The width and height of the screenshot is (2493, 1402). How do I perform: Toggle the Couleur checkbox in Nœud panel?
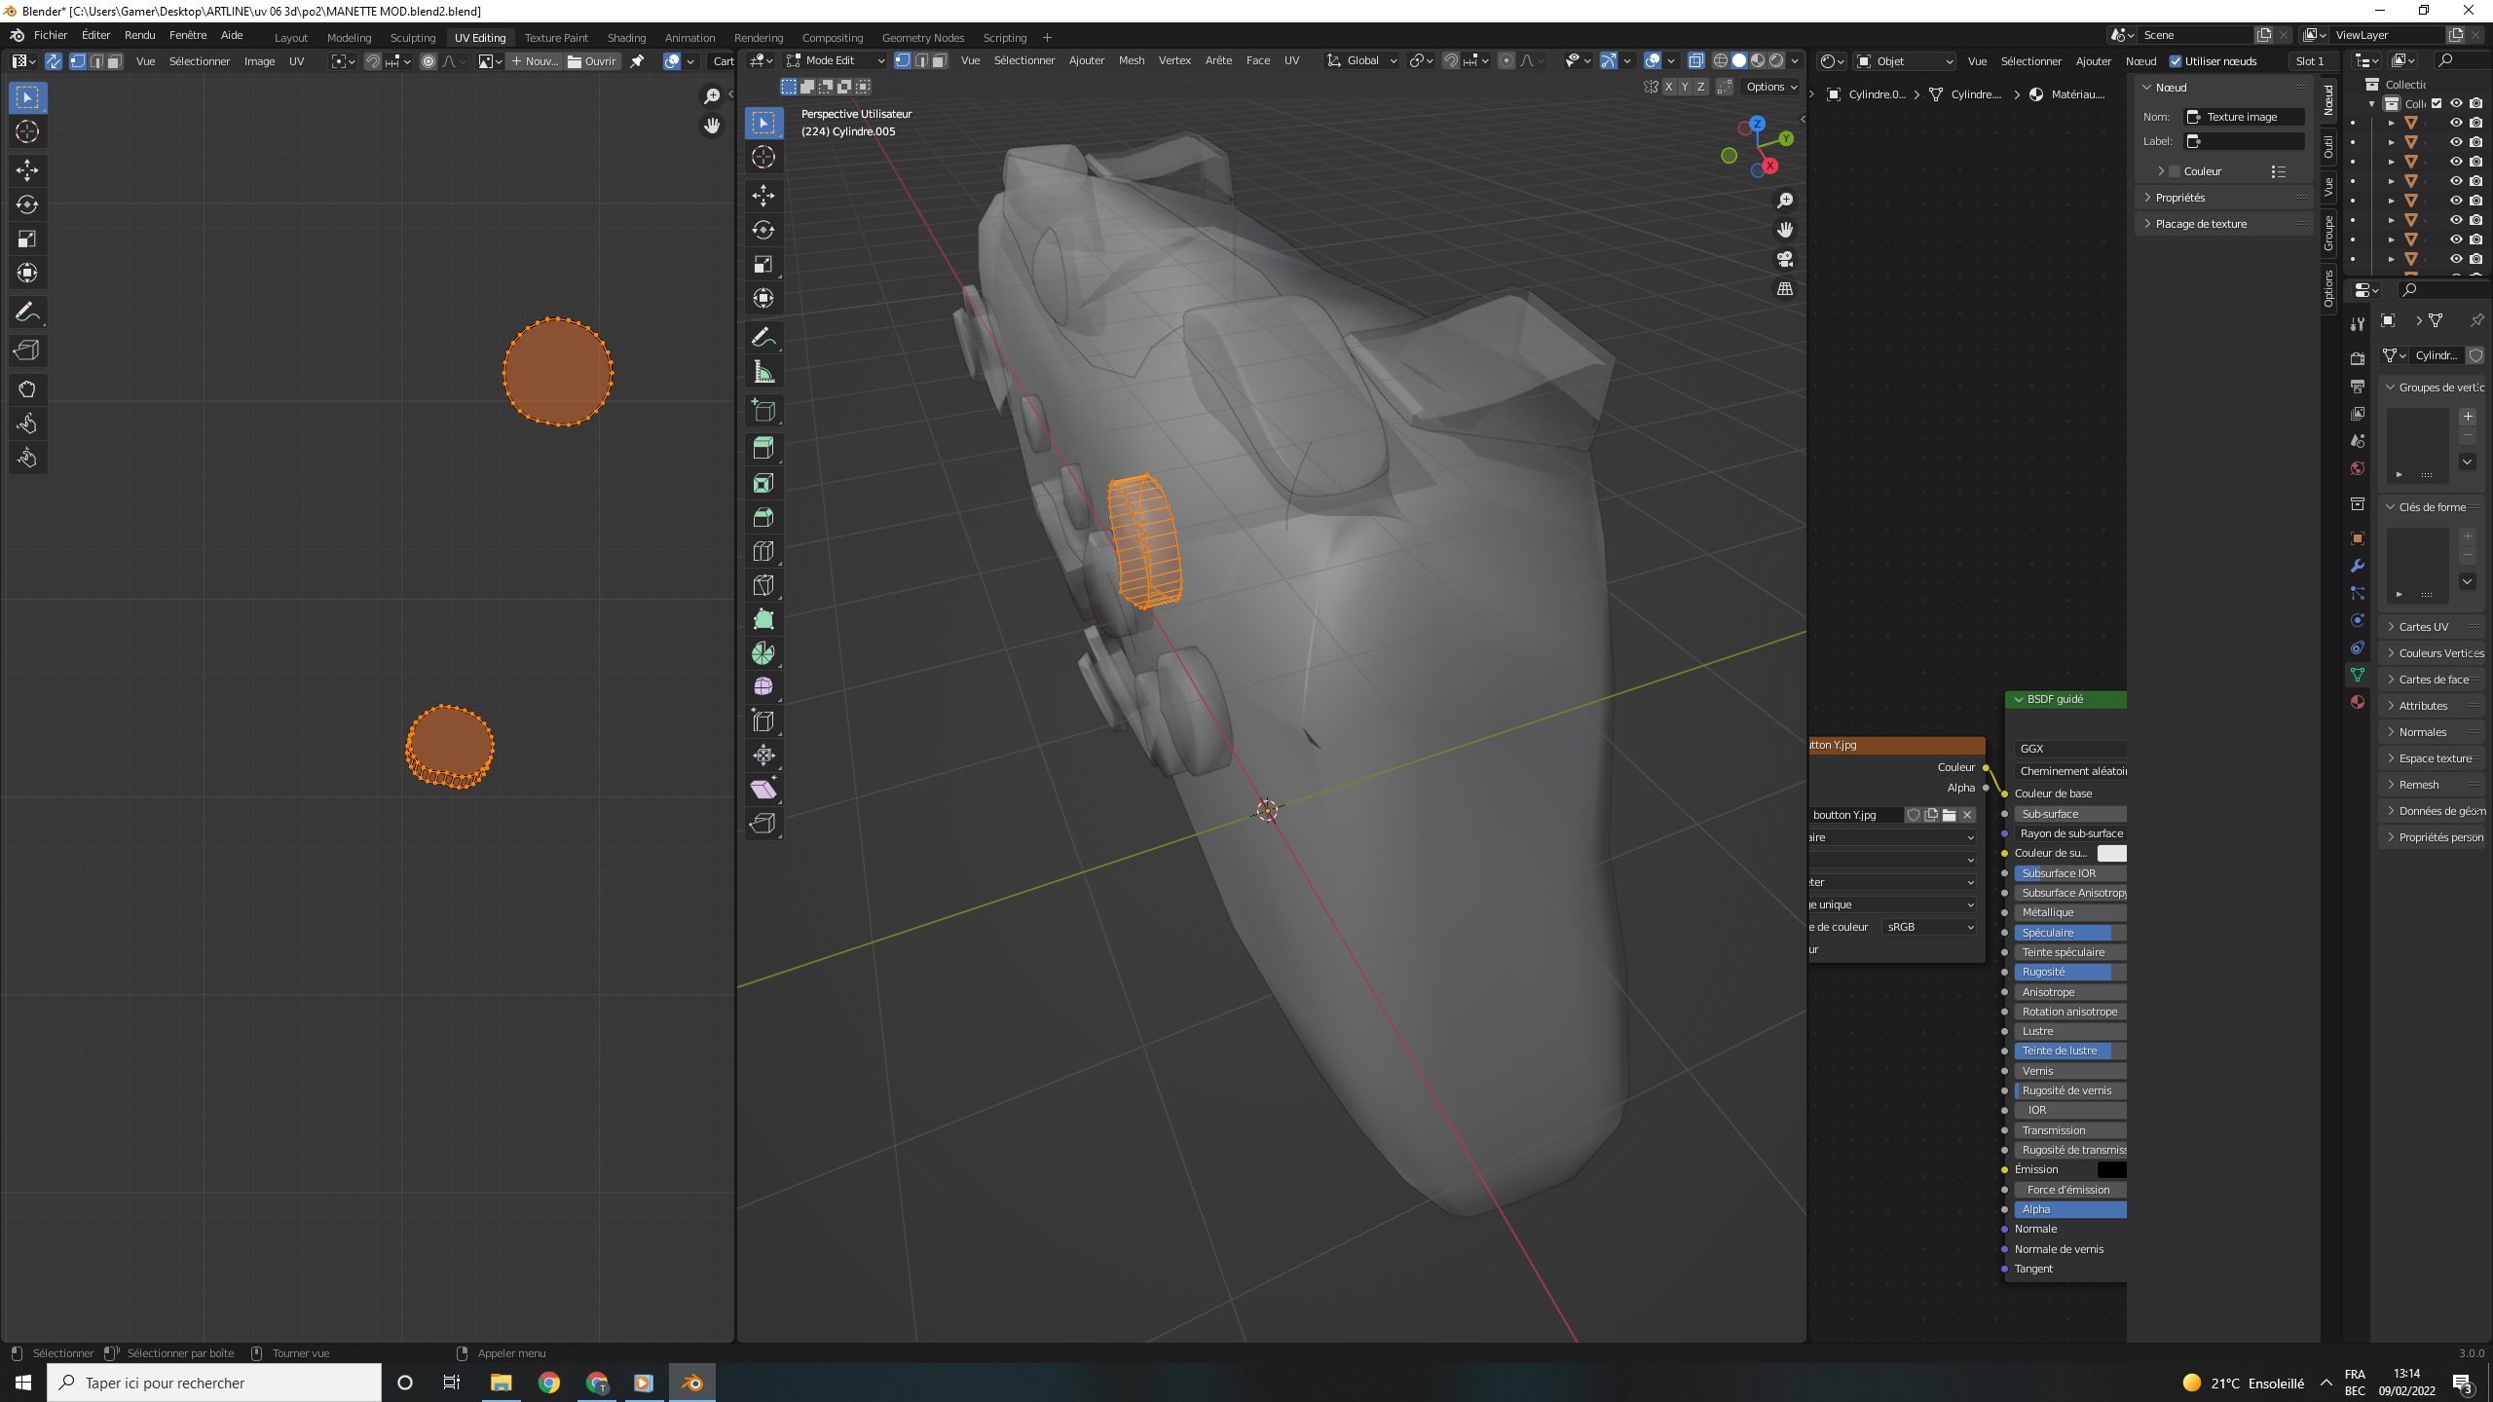click(2175, 171)
